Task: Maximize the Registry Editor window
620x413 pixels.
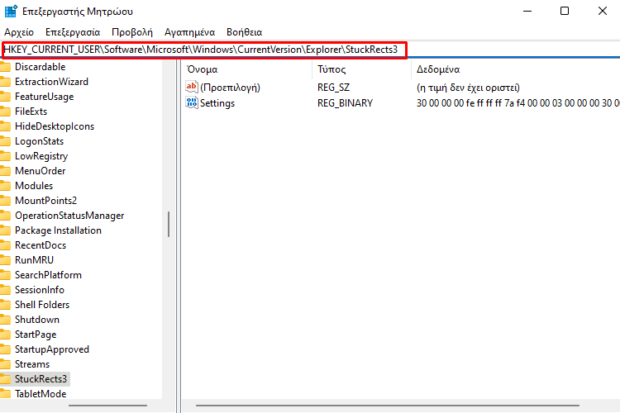Action: point(565,11)
